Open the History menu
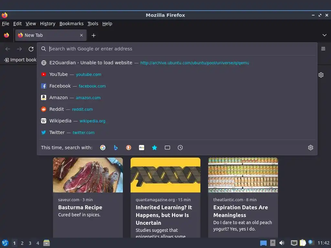331x248 pixels. (48, 24)
